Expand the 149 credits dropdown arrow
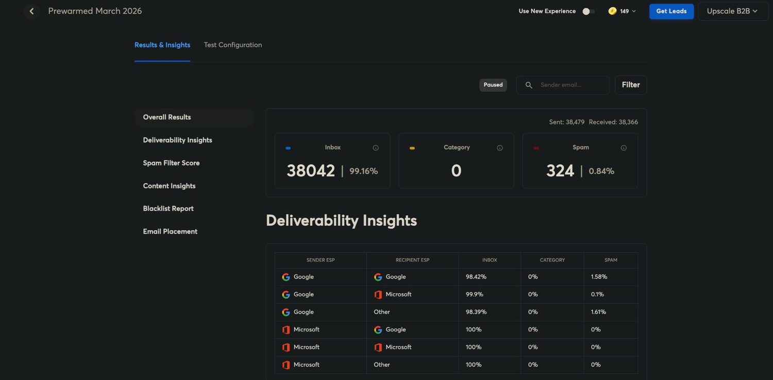 (634, 11)
